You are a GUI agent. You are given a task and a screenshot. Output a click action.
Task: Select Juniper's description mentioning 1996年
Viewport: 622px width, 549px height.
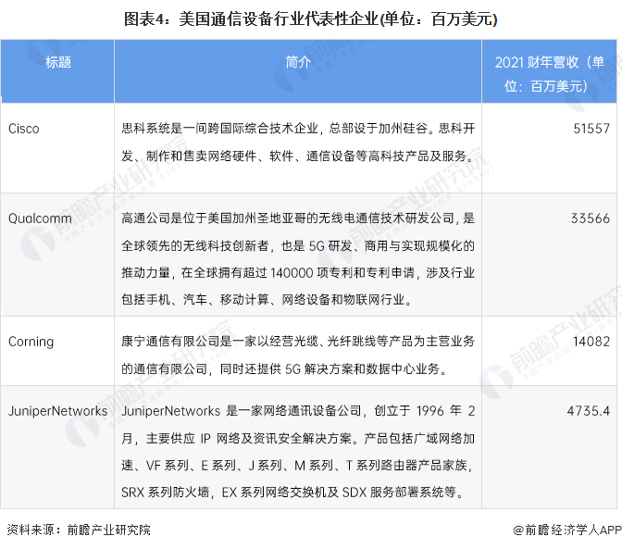pyautogui.click(x=298, y=452)
